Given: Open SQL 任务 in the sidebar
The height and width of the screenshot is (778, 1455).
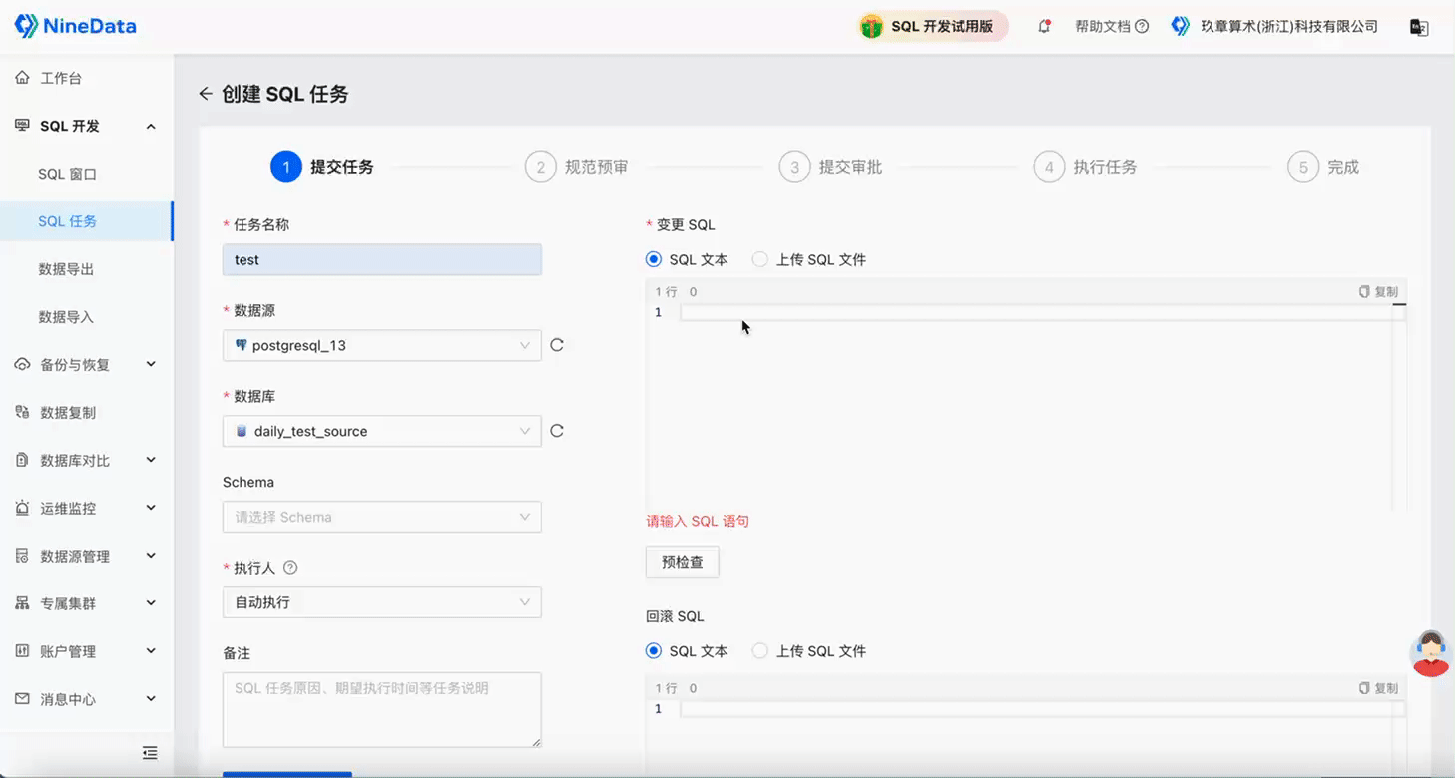Looking at the screenshot, I should 87,221.
